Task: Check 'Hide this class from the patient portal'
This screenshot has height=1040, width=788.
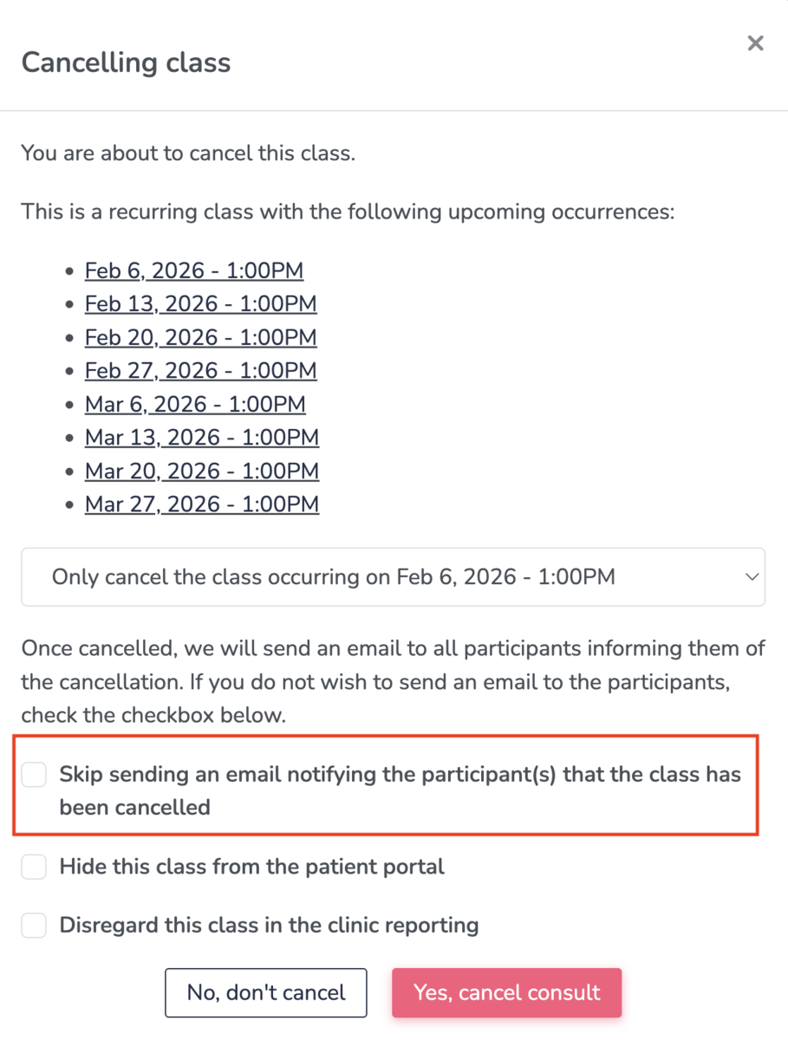Action: (x=33, y=867)
